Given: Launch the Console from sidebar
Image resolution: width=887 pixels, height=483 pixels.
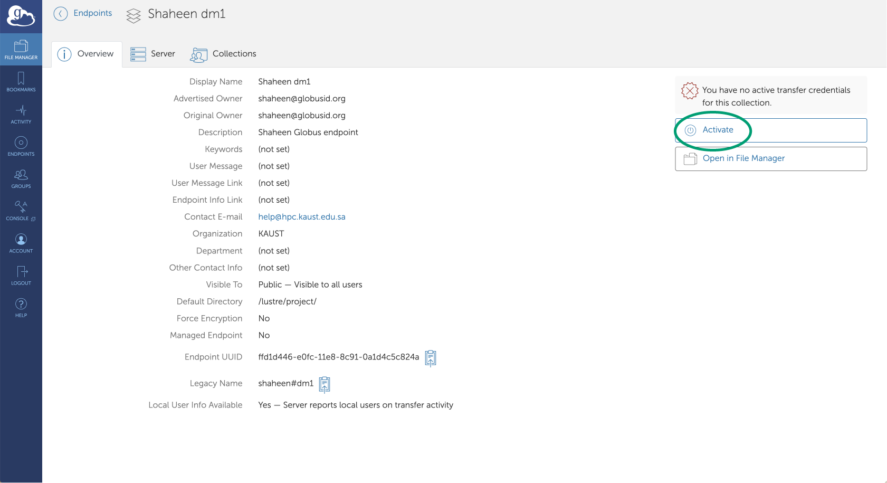Looking at the screenshot, I should (21, 211).
